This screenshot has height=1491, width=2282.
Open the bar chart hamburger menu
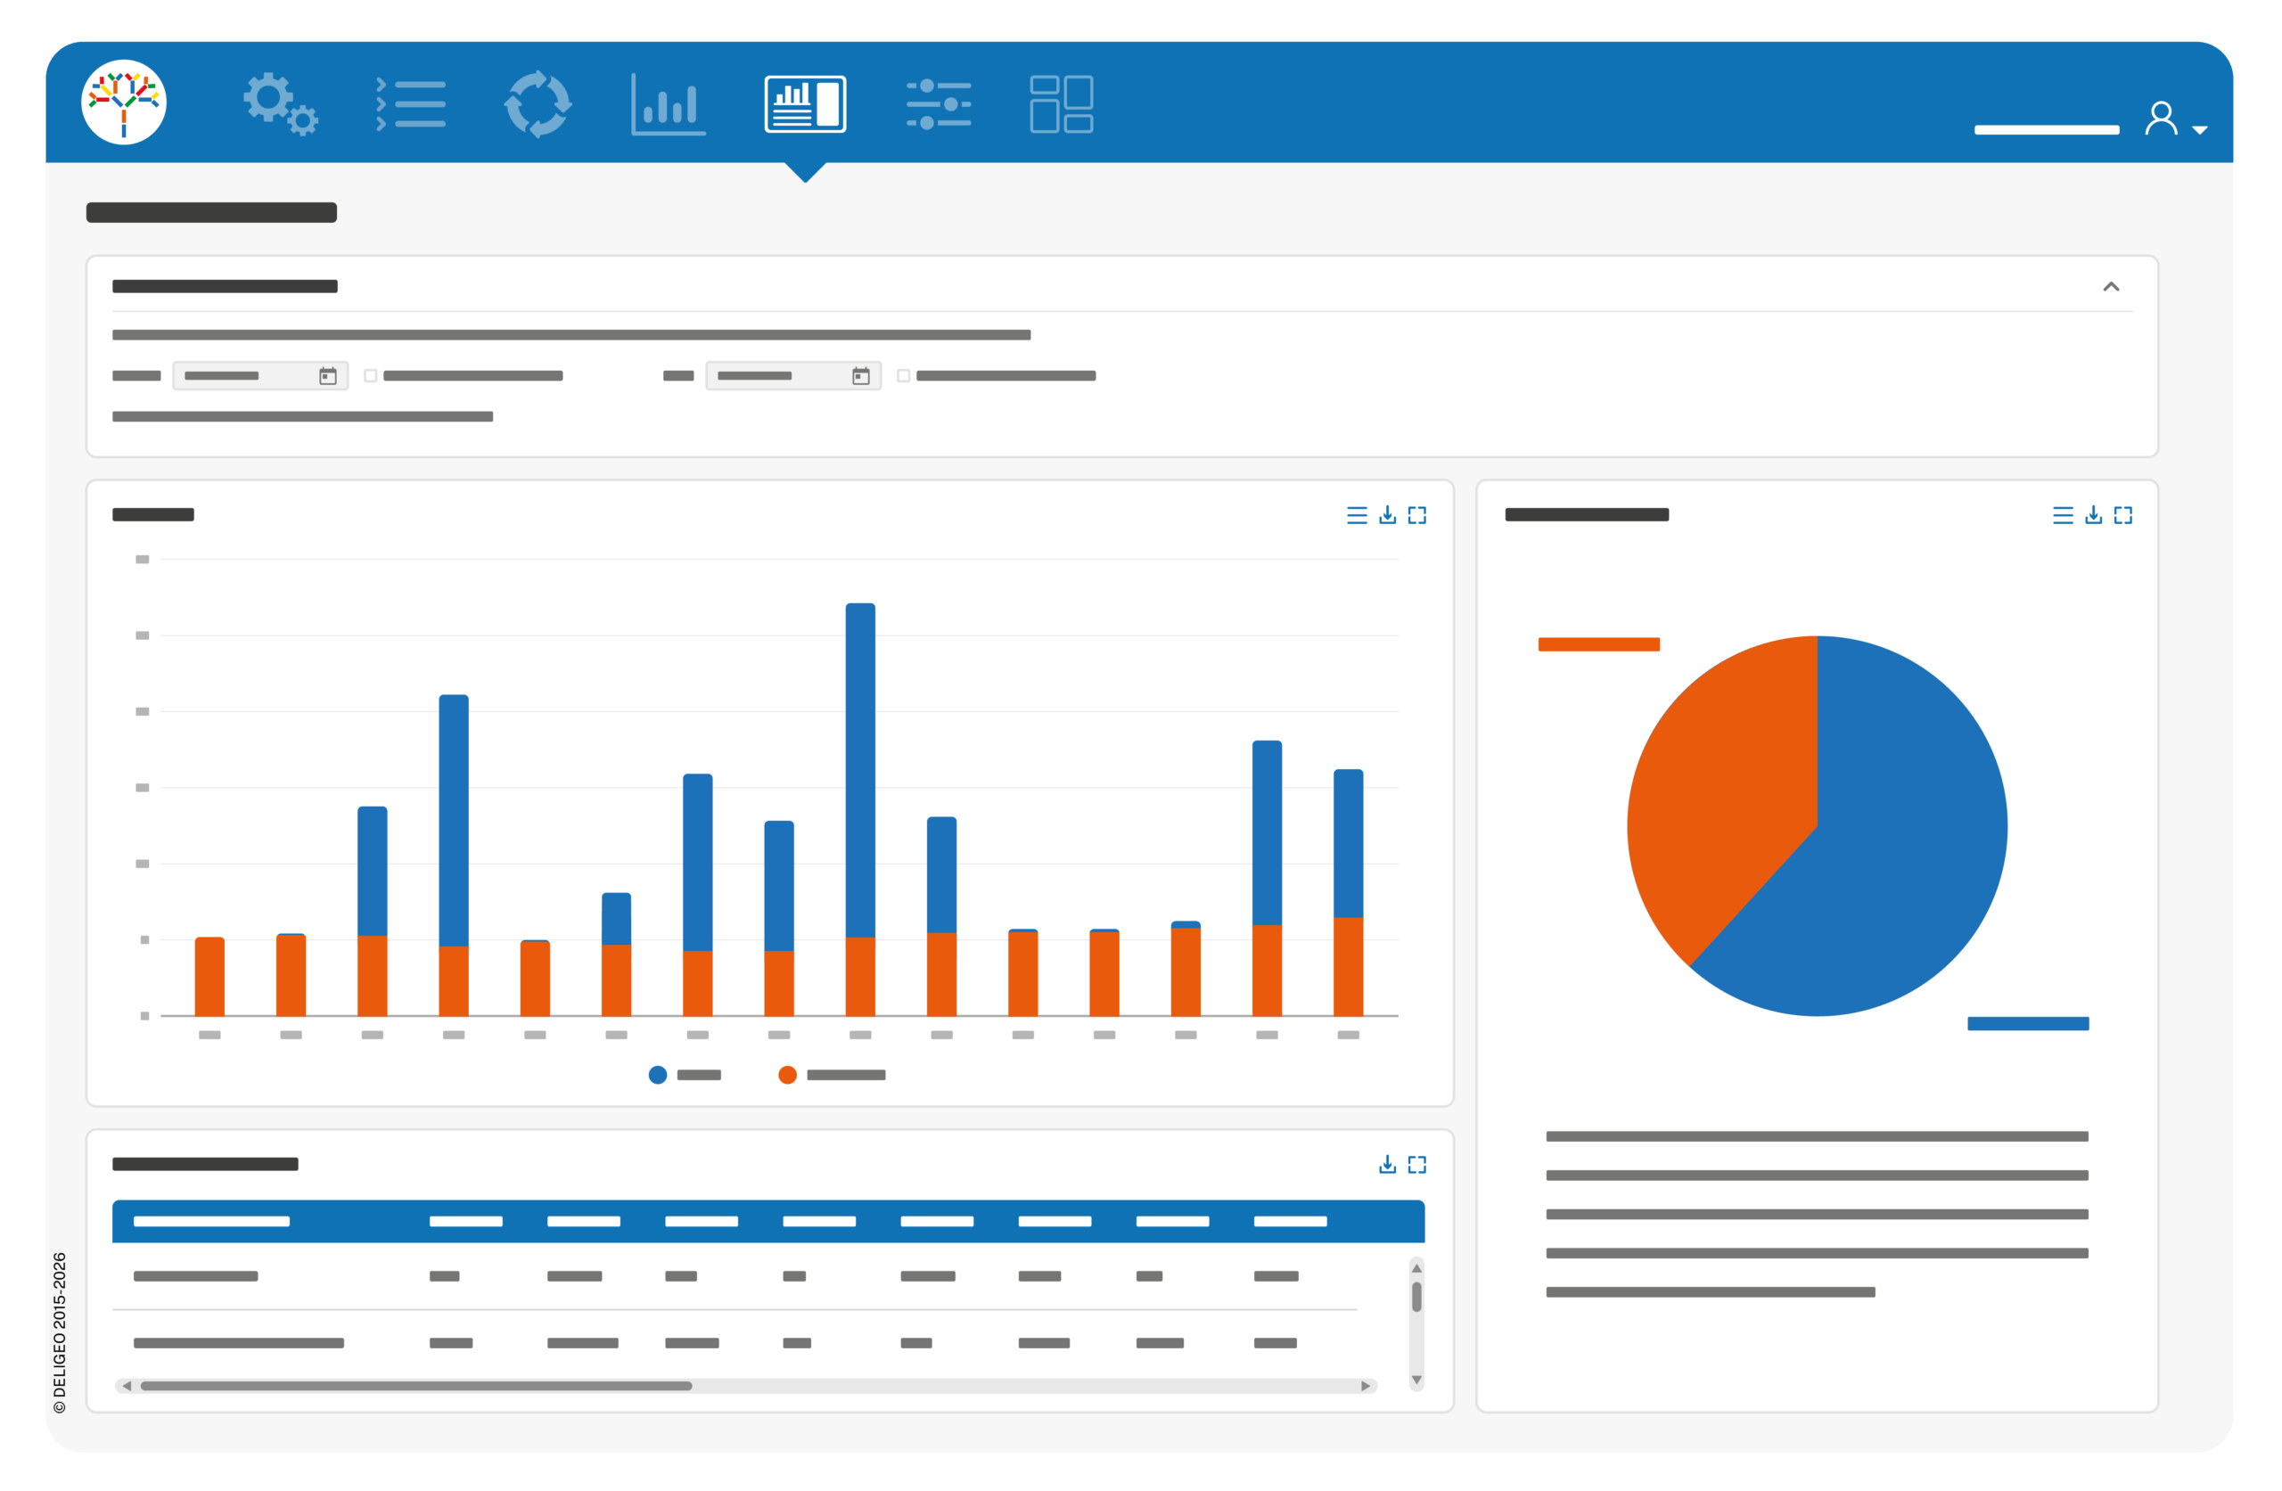[x=1357, y=516]
